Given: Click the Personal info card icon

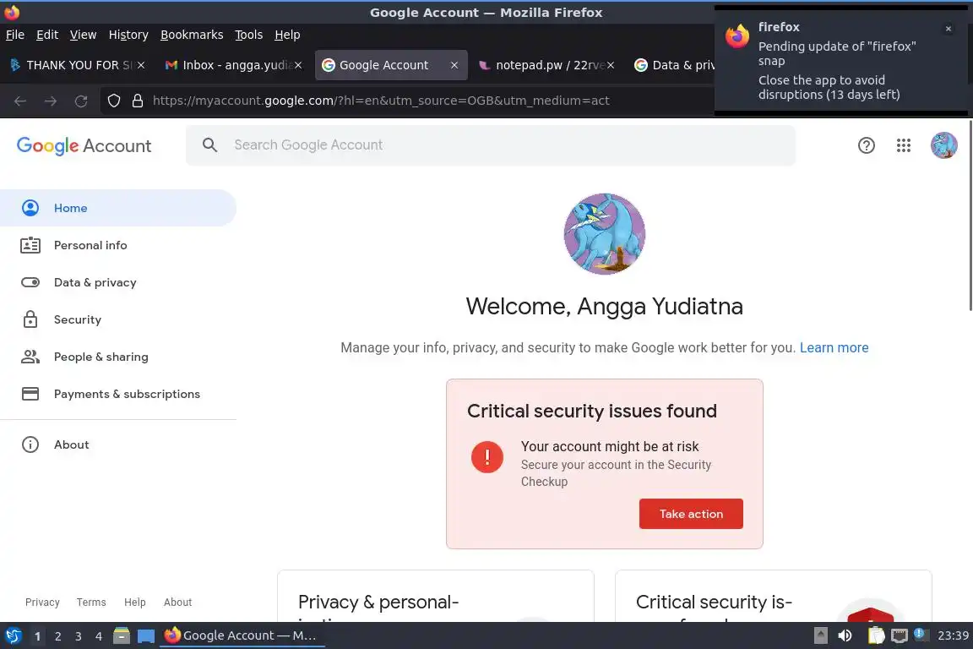Looking at the screenshot, I should pos(30,245).
